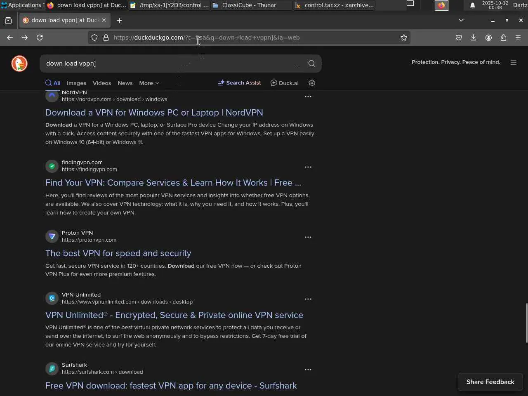
Task: Switch to the Videos results tab
Action: (102, 83)
